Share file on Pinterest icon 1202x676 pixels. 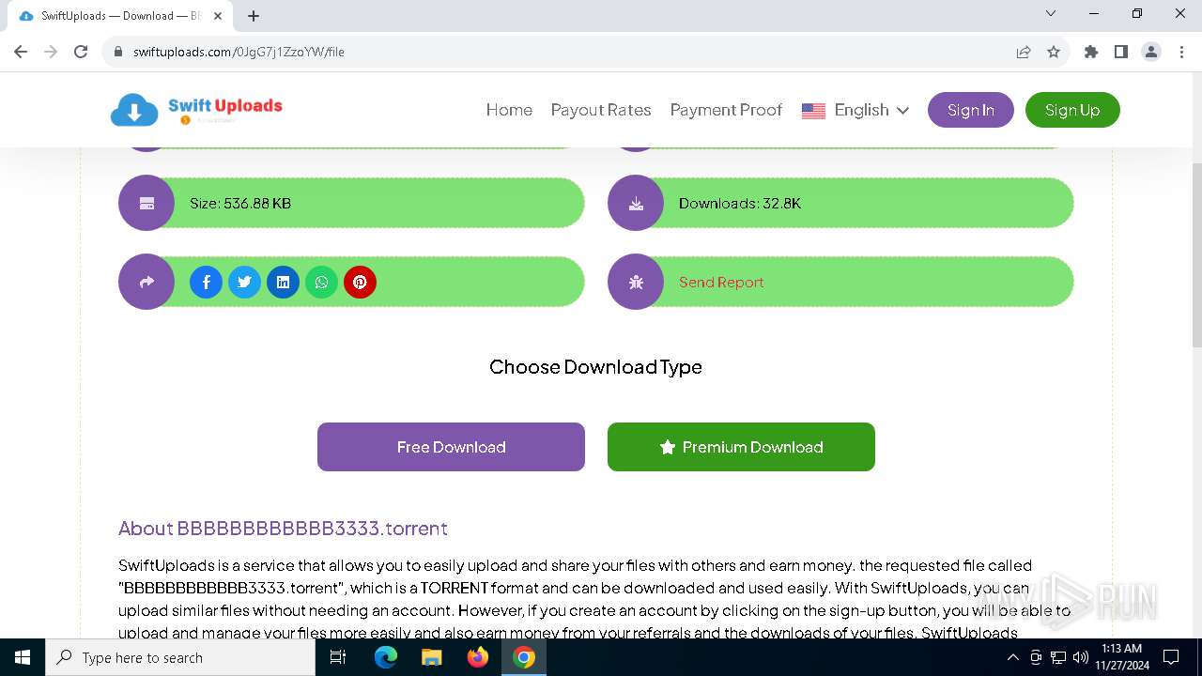360,282
